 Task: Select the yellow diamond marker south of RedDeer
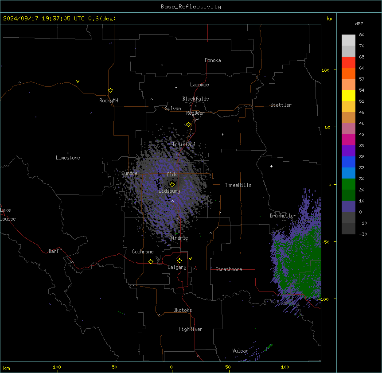point(188,124)
